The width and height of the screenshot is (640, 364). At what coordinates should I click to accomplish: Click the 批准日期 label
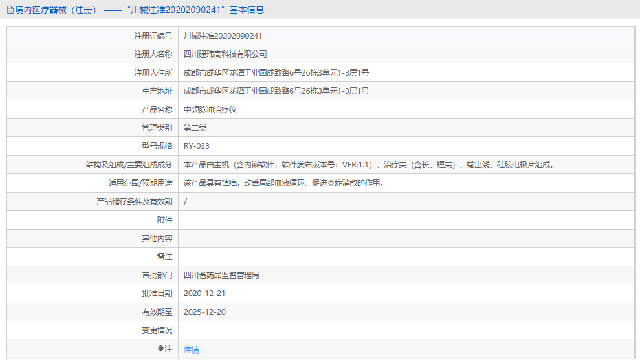(x=157, y=294)
